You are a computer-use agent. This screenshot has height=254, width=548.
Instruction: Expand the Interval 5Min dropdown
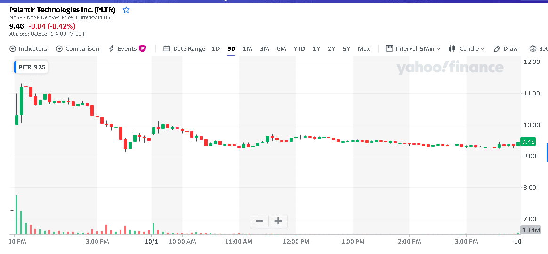(412, 48)
